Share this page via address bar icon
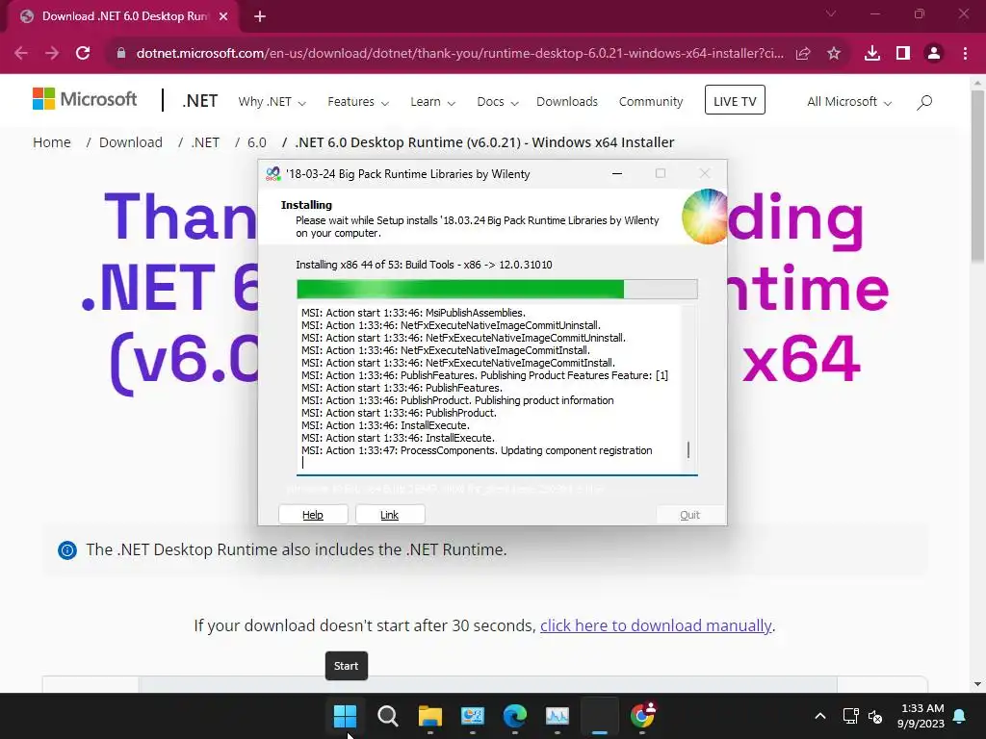 (x=803, y=54)
